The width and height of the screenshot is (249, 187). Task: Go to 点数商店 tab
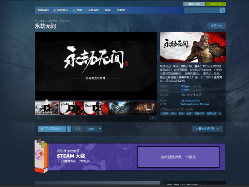pyautogui.click(x=93, y=10)
